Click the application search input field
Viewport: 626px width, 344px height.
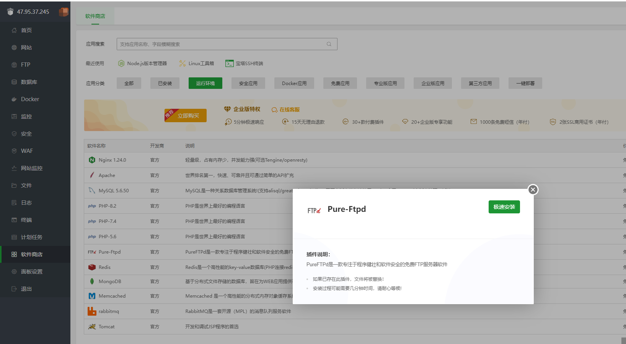[227, 44]
